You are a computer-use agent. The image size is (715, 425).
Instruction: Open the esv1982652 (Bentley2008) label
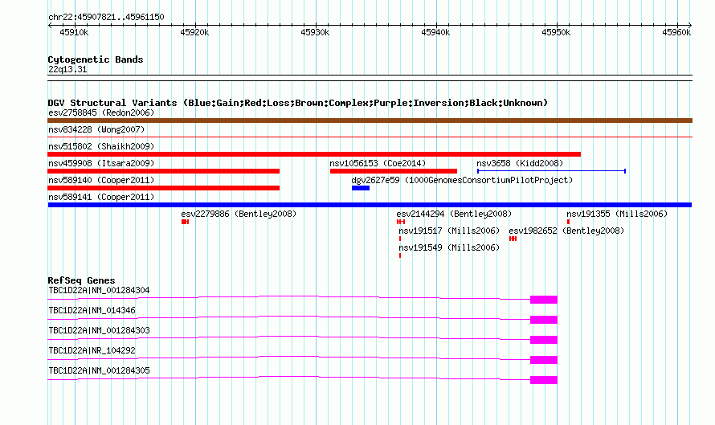pos(566,231)
